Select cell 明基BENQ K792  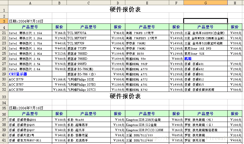click(x=147, y=90)
